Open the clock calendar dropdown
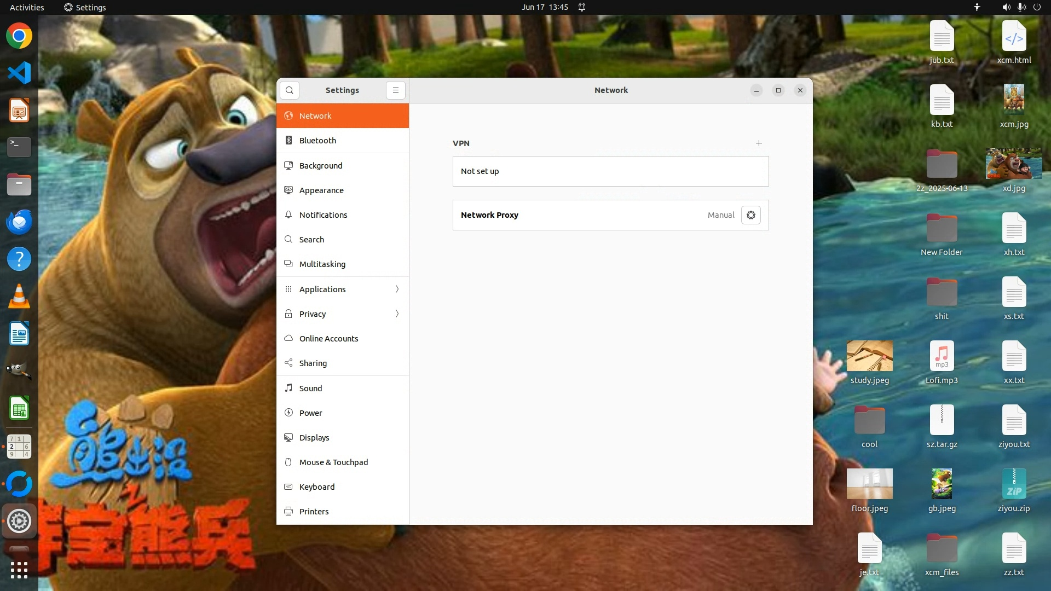This screenshot has width=1051, height=591. pyautogui.click(x=545, y=7)
